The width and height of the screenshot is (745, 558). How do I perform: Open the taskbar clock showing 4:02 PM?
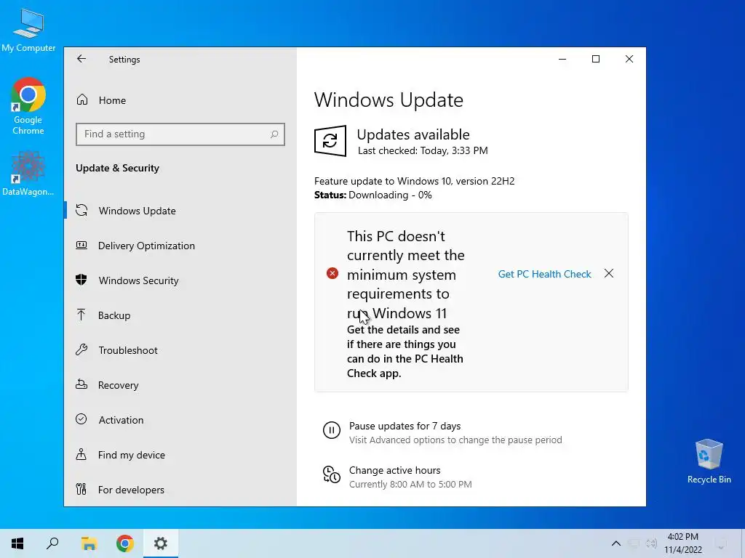pos(682,543)
